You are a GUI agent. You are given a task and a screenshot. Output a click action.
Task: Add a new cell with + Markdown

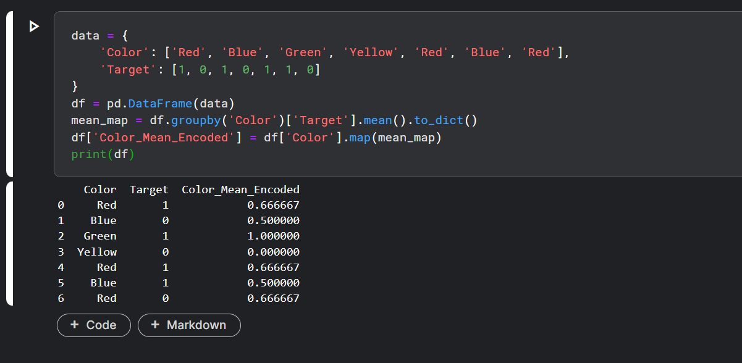click(189, 325)
